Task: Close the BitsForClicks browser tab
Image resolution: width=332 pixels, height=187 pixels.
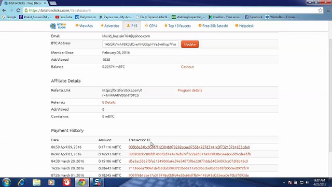Action: (45, 3)
